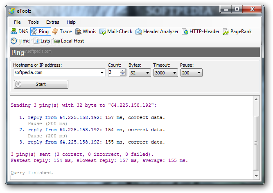This screenshot has width=273, height=193.
Task: Expand the hostname history dropdown
Action: [x=102, y=73]
